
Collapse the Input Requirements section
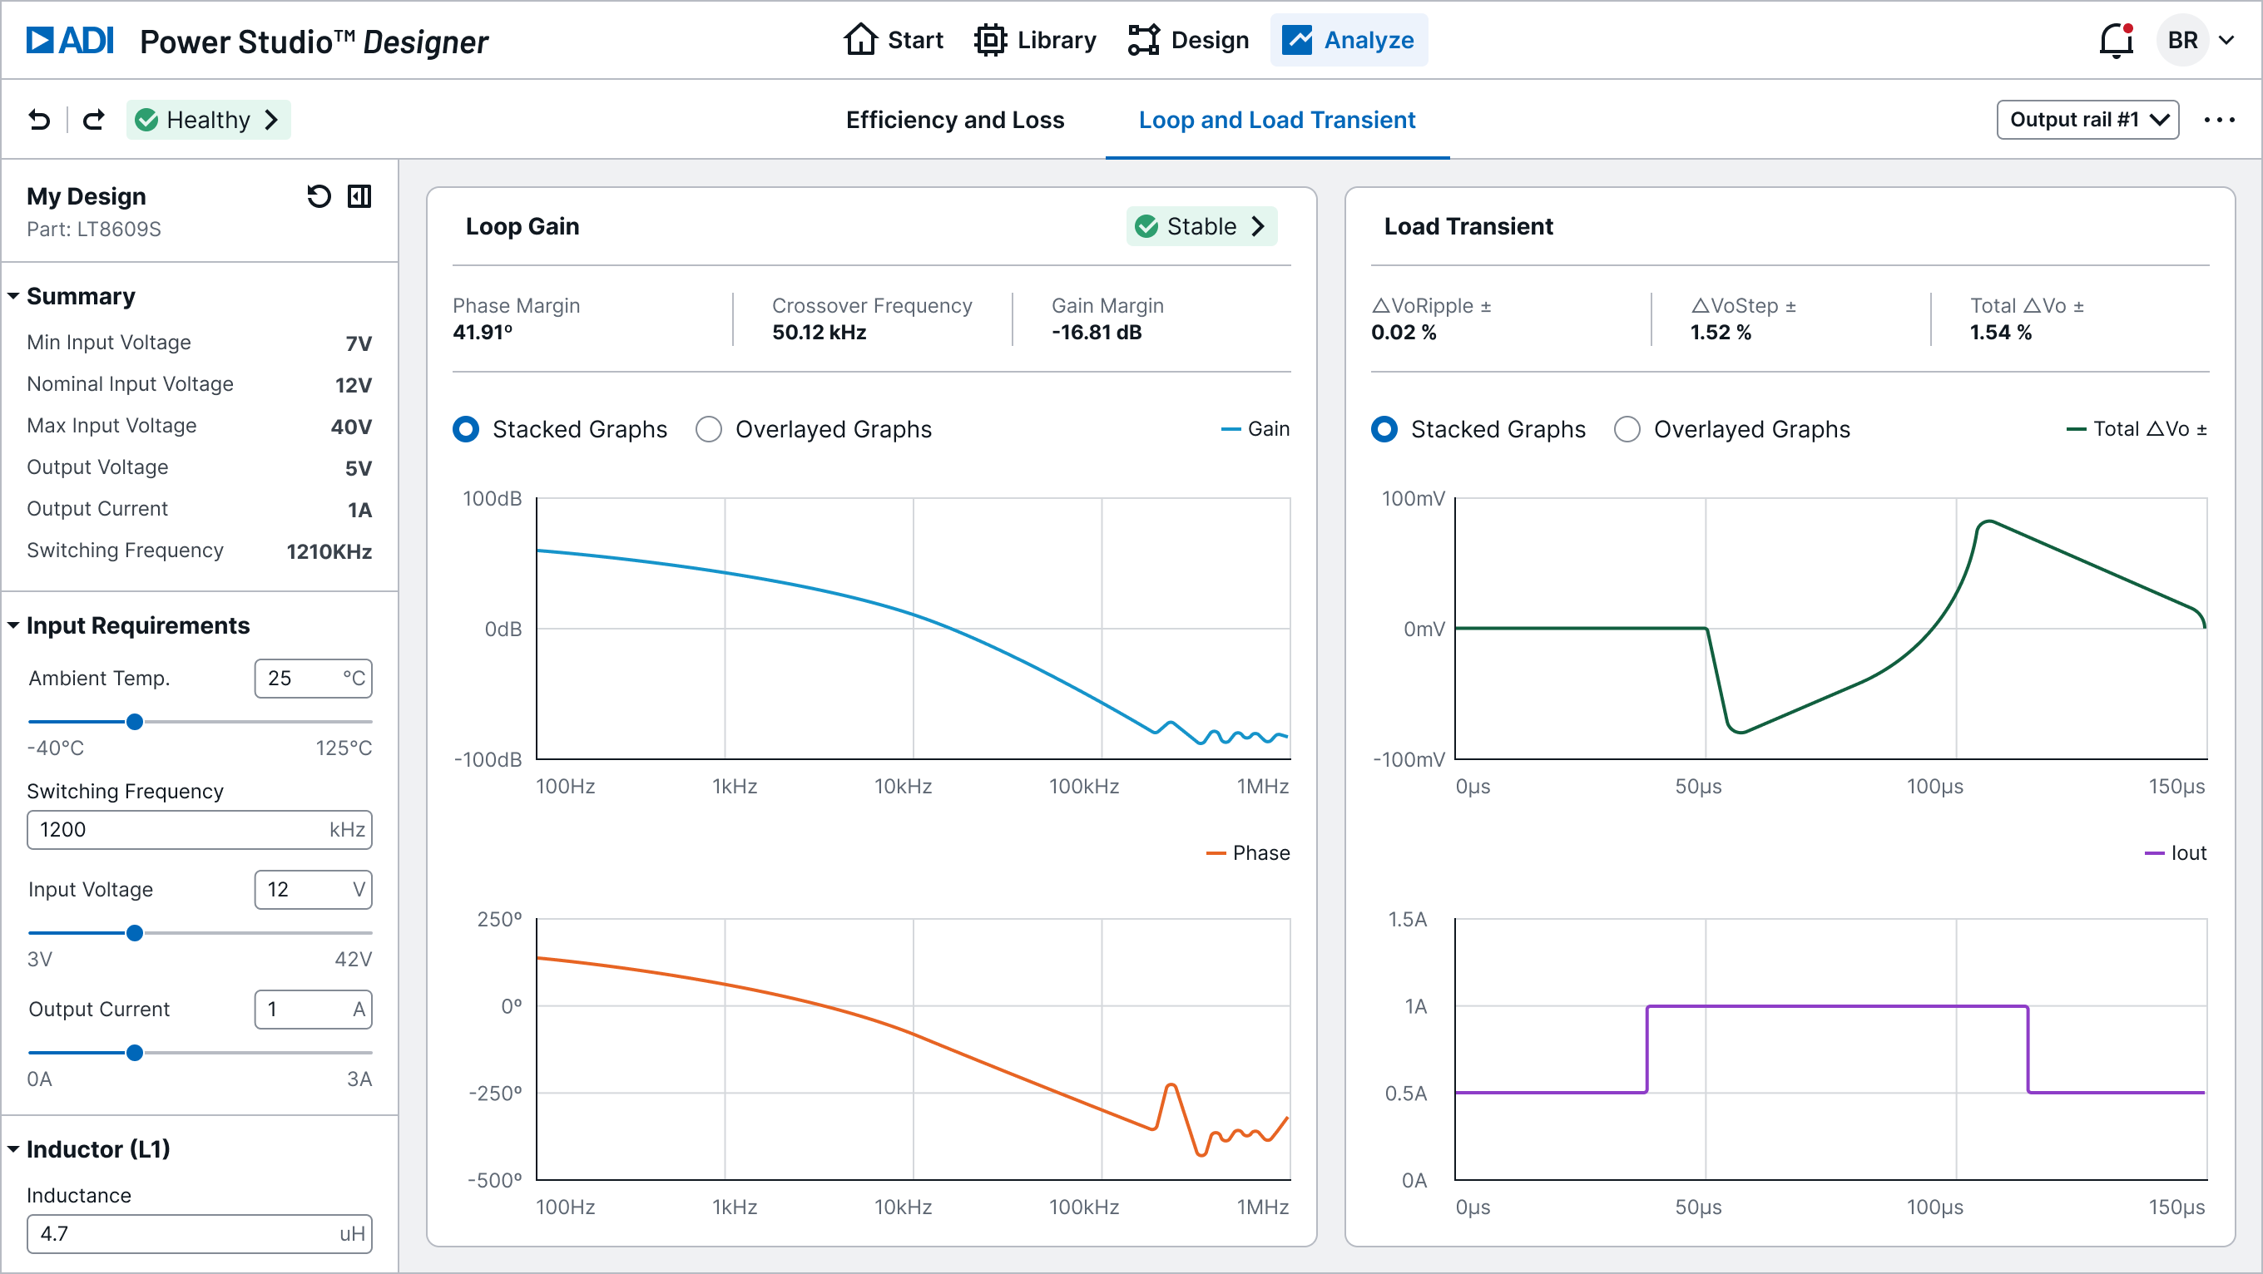point(12,625)
